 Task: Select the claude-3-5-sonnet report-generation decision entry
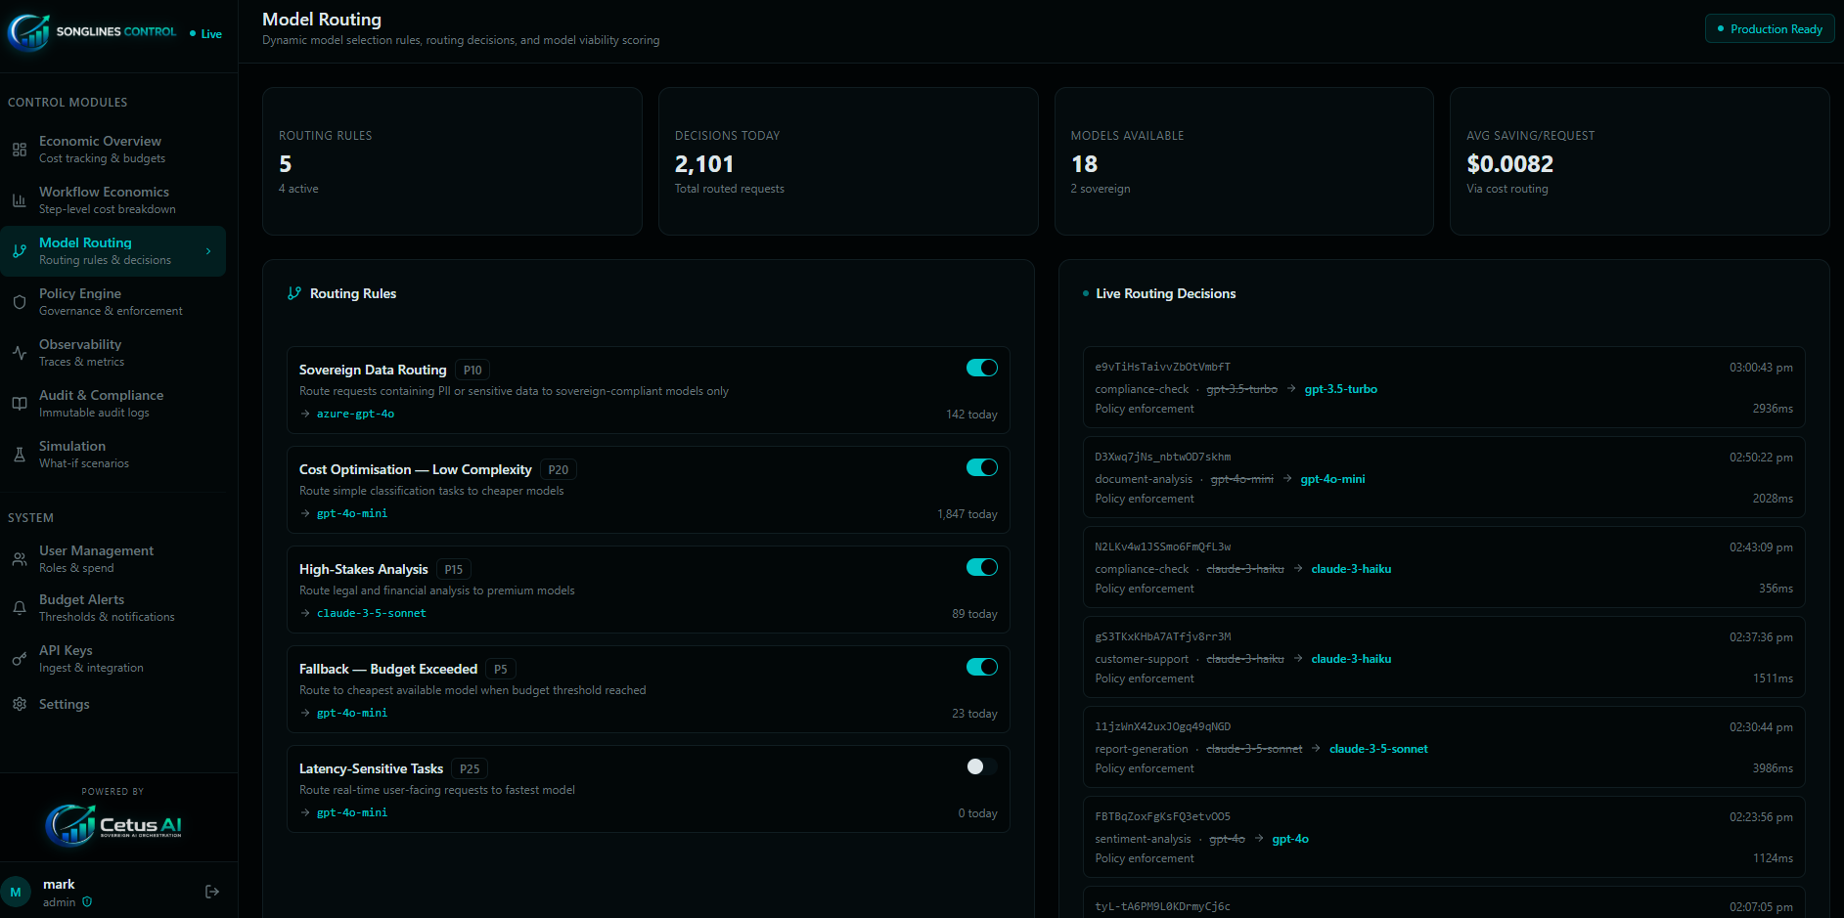1443,748
